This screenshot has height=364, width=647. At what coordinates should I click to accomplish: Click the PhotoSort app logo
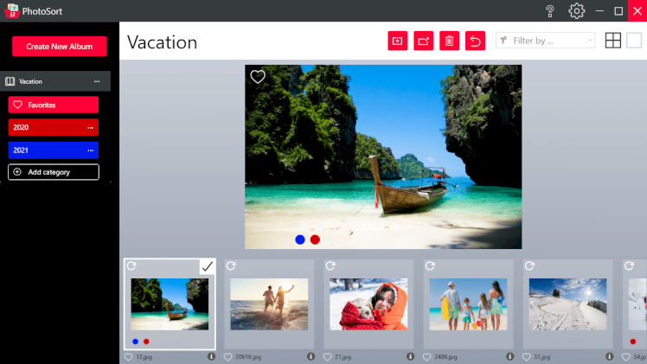[x=12, y=10]
